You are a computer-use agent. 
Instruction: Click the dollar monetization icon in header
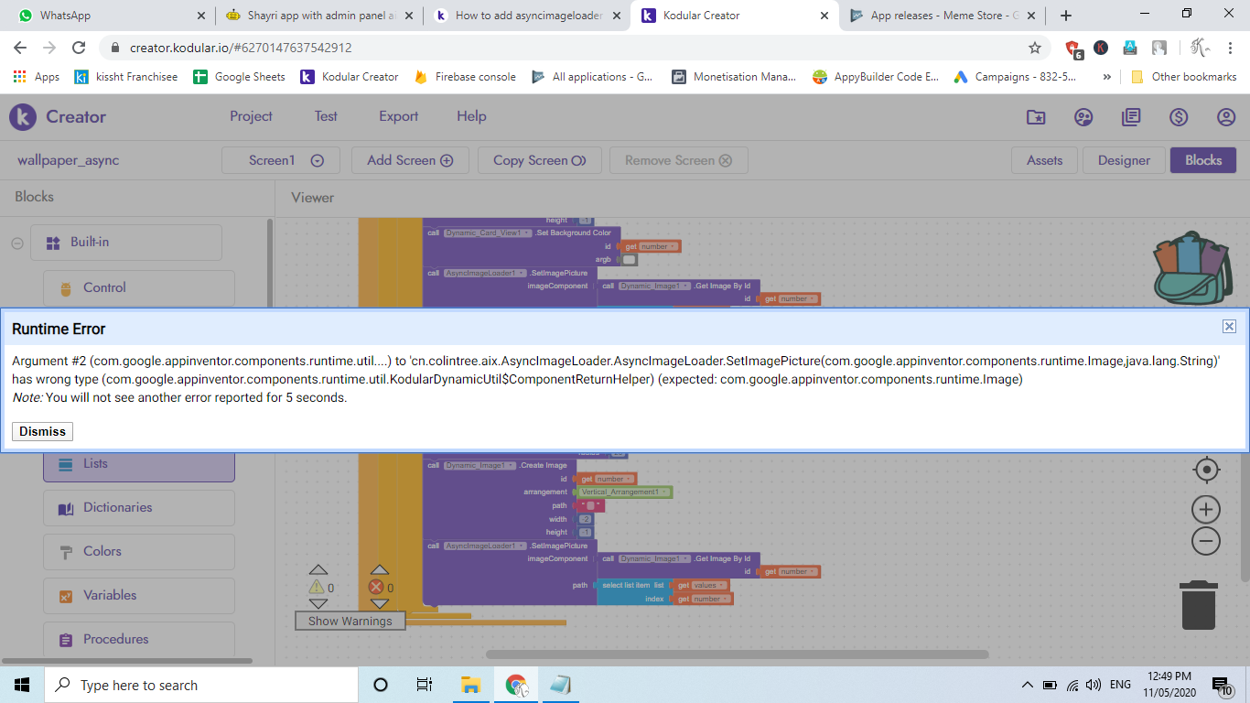[x=1179, y=117]
